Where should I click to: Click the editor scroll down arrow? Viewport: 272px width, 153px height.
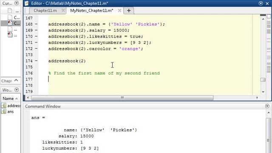(263, 92)
